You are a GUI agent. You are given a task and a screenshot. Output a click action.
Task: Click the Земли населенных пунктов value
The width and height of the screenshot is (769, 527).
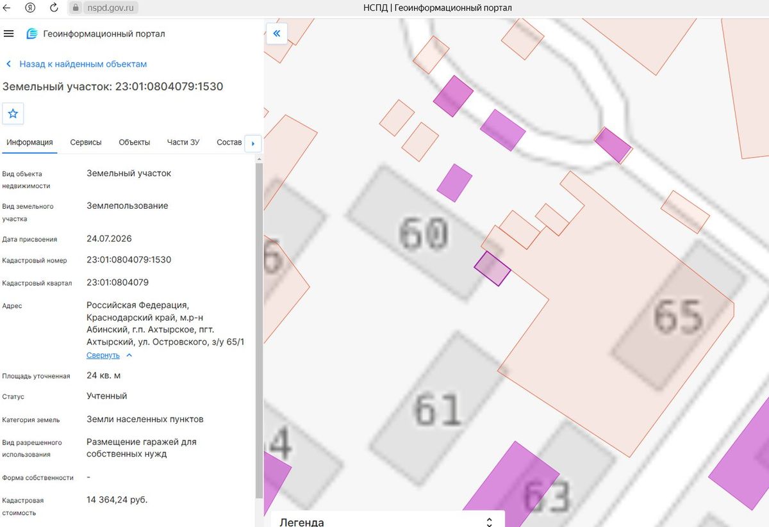pyautogui.click(x=145, y=419)
